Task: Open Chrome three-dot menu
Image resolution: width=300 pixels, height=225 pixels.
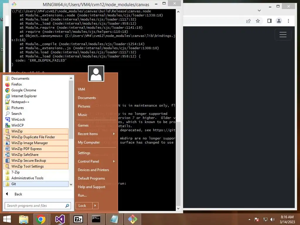Action: tap(288, 21)
